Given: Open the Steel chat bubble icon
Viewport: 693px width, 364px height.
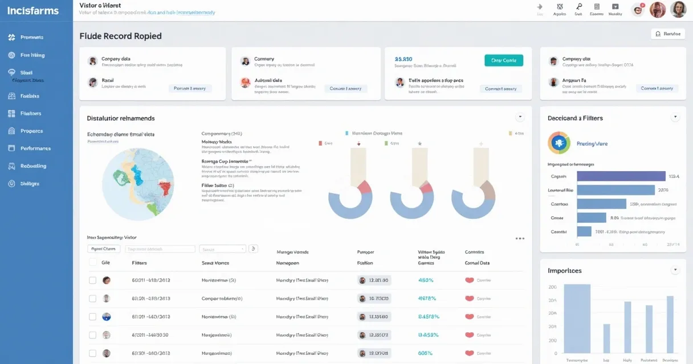Looking at the screenshot, I should (11, 73).
